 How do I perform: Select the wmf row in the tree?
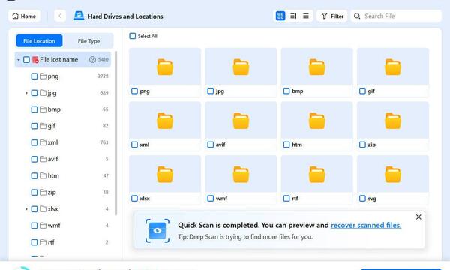point(63,226)
